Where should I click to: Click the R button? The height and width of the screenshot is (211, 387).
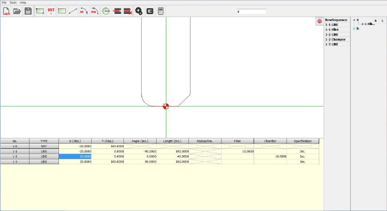(376, 21)
